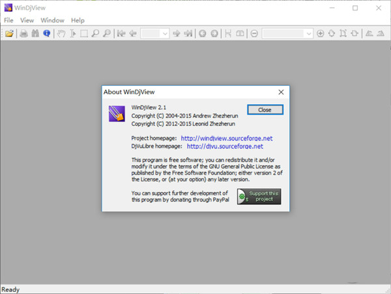Jump to the first page arrow
391x294 pixels.
click(121, 33)
